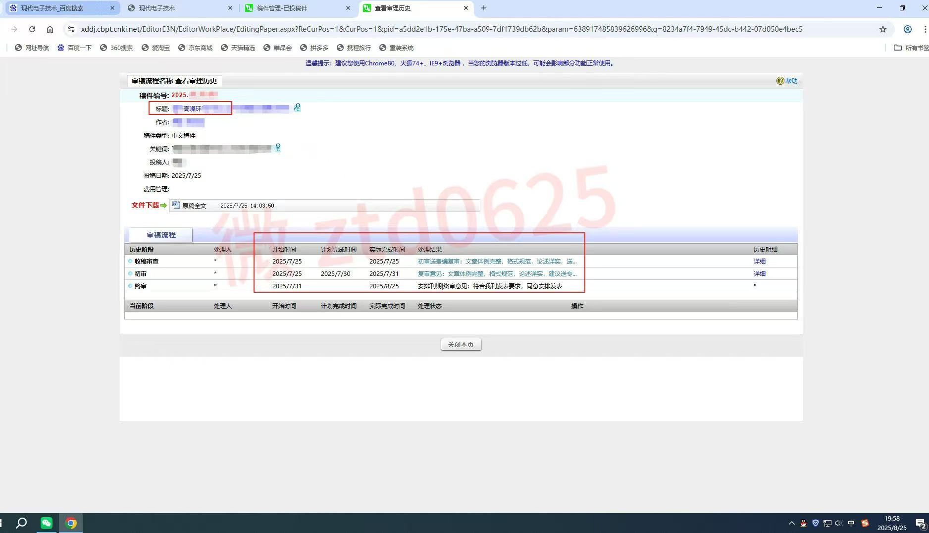Open the 帮助 help icon
This screenshot has width=929, height=533.
(780, 81)
